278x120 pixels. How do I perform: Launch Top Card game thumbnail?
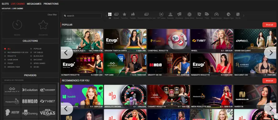tap(125, 65)
